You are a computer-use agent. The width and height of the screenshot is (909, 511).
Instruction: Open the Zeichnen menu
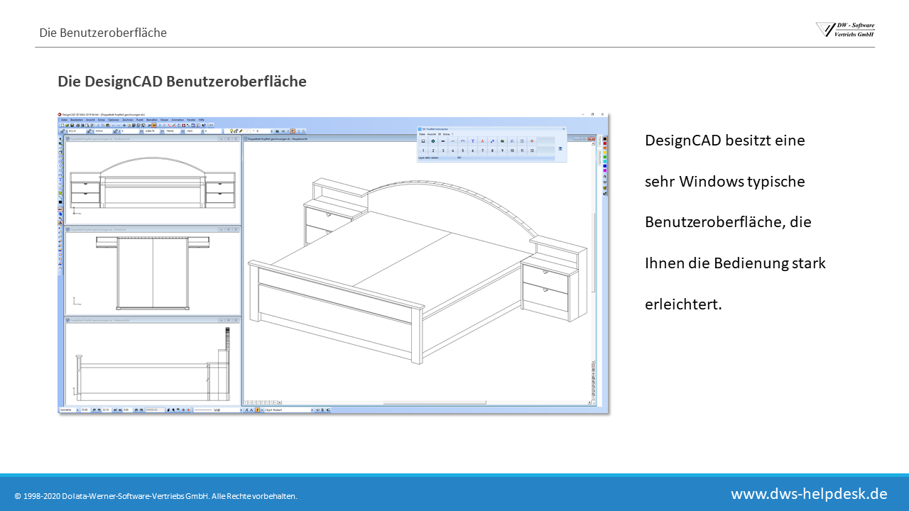point(128,120)
